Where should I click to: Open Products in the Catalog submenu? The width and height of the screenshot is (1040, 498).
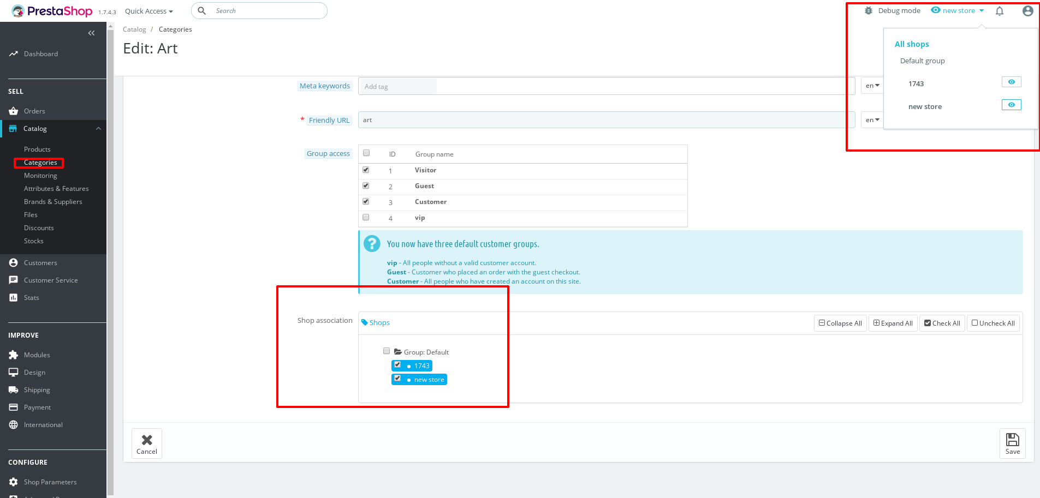[37, 149]
